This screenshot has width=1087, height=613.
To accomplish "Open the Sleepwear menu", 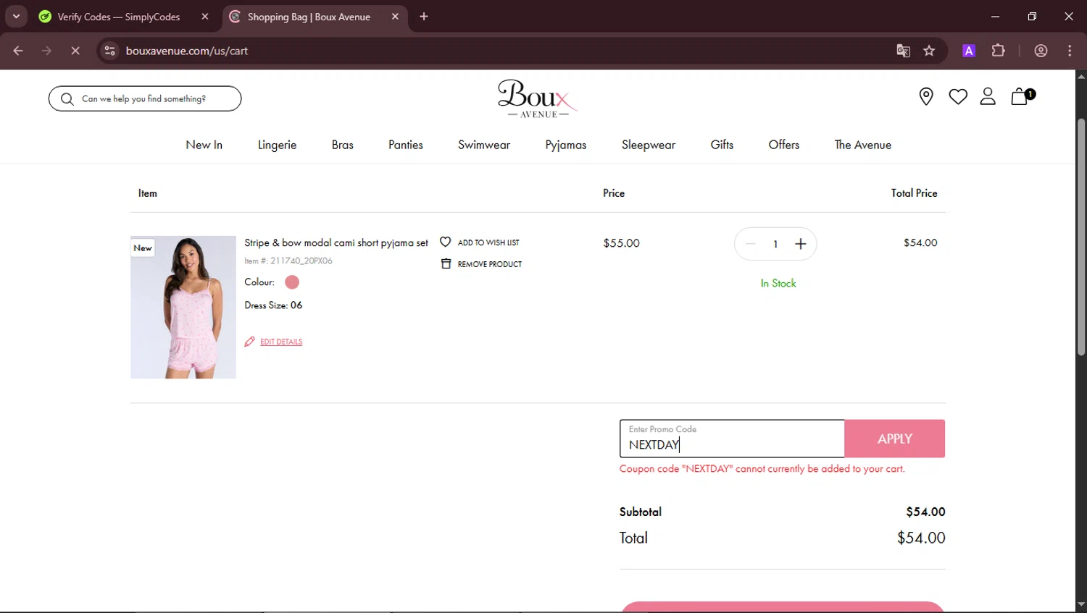I will click(649, 145).
